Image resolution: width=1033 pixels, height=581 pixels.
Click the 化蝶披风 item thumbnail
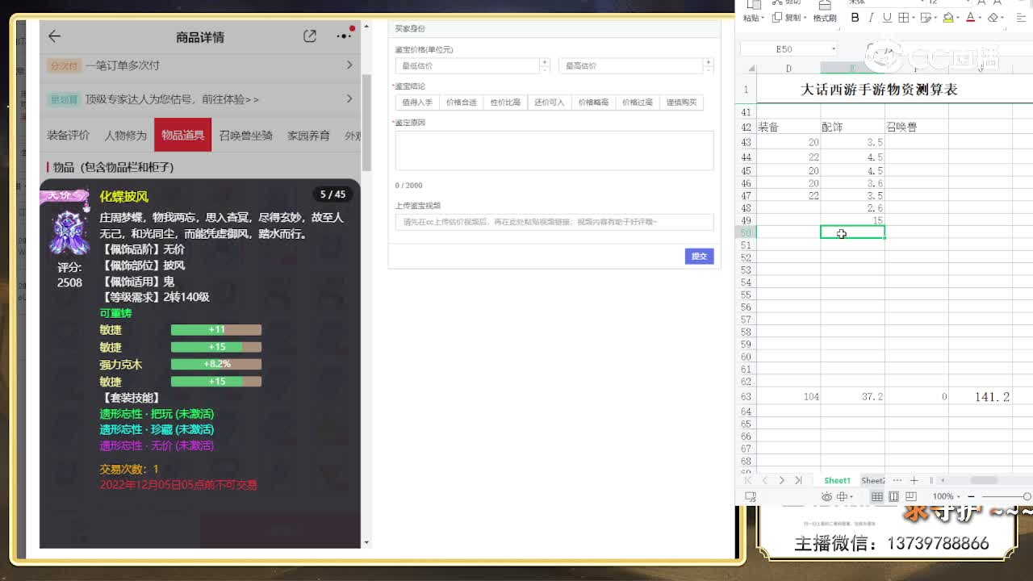click(69, 232)
